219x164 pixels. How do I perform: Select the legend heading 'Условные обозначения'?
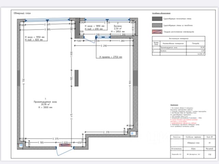click(161, 13)
